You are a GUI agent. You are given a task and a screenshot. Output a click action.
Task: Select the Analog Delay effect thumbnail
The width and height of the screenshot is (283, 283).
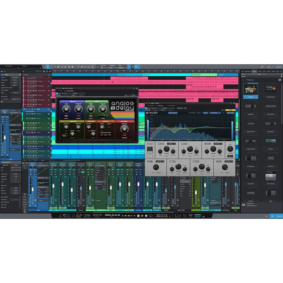coord(271,91)
